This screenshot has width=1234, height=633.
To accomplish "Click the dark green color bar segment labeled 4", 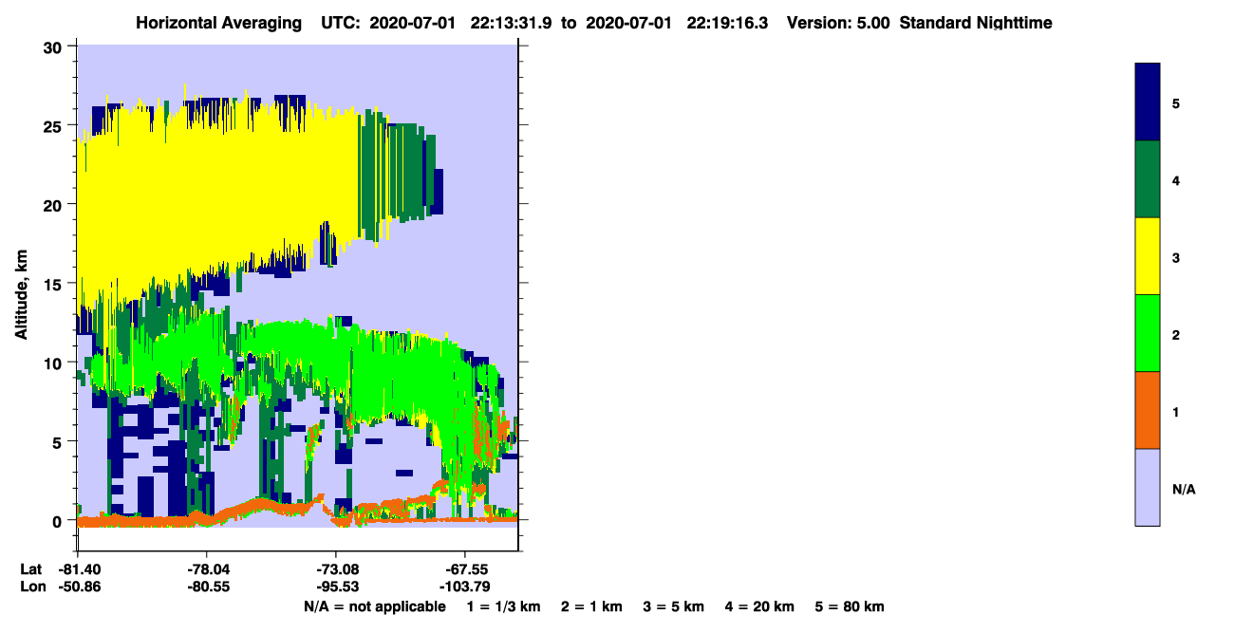I will (x=1148, y=179).
